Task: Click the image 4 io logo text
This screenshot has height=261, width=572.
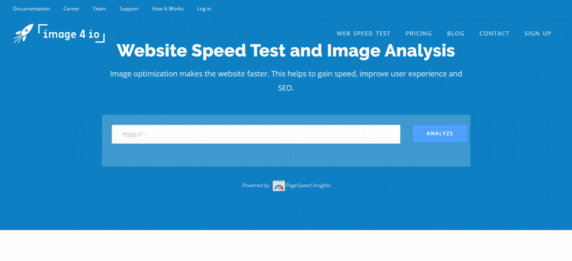Action: point(71,34)
